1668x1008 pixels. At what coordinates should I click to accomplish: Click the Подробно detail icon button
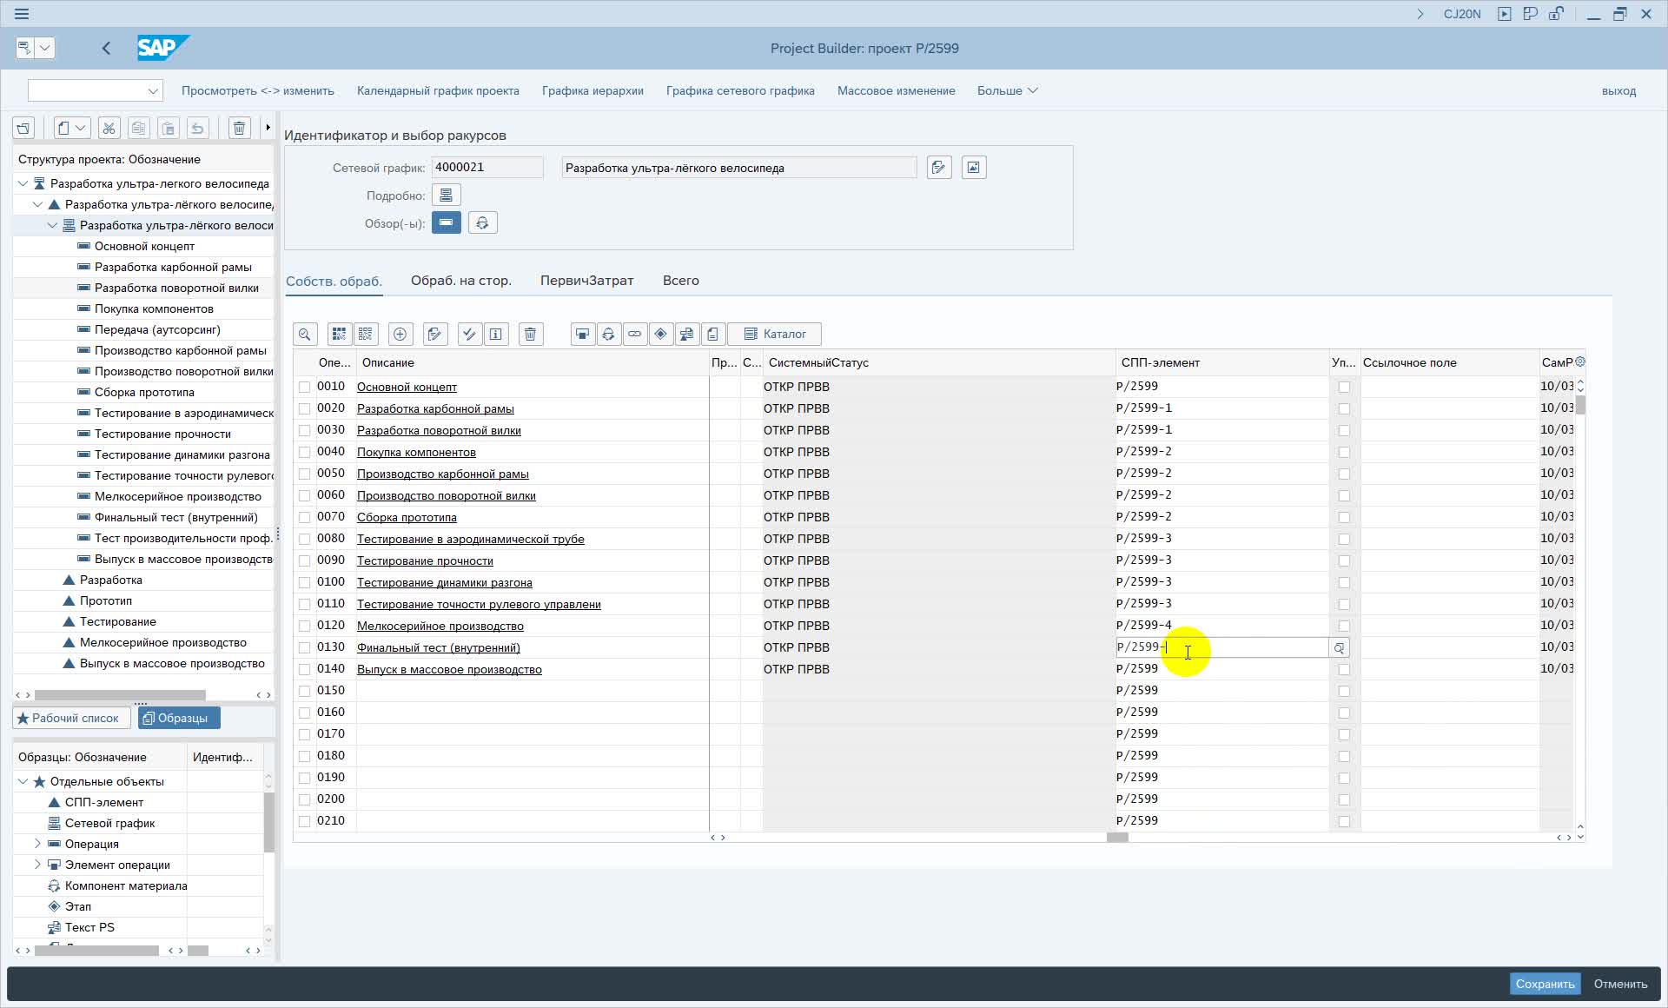447,195
